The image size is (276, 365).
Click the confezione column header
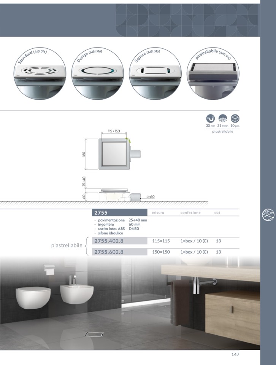click(190, 213)
